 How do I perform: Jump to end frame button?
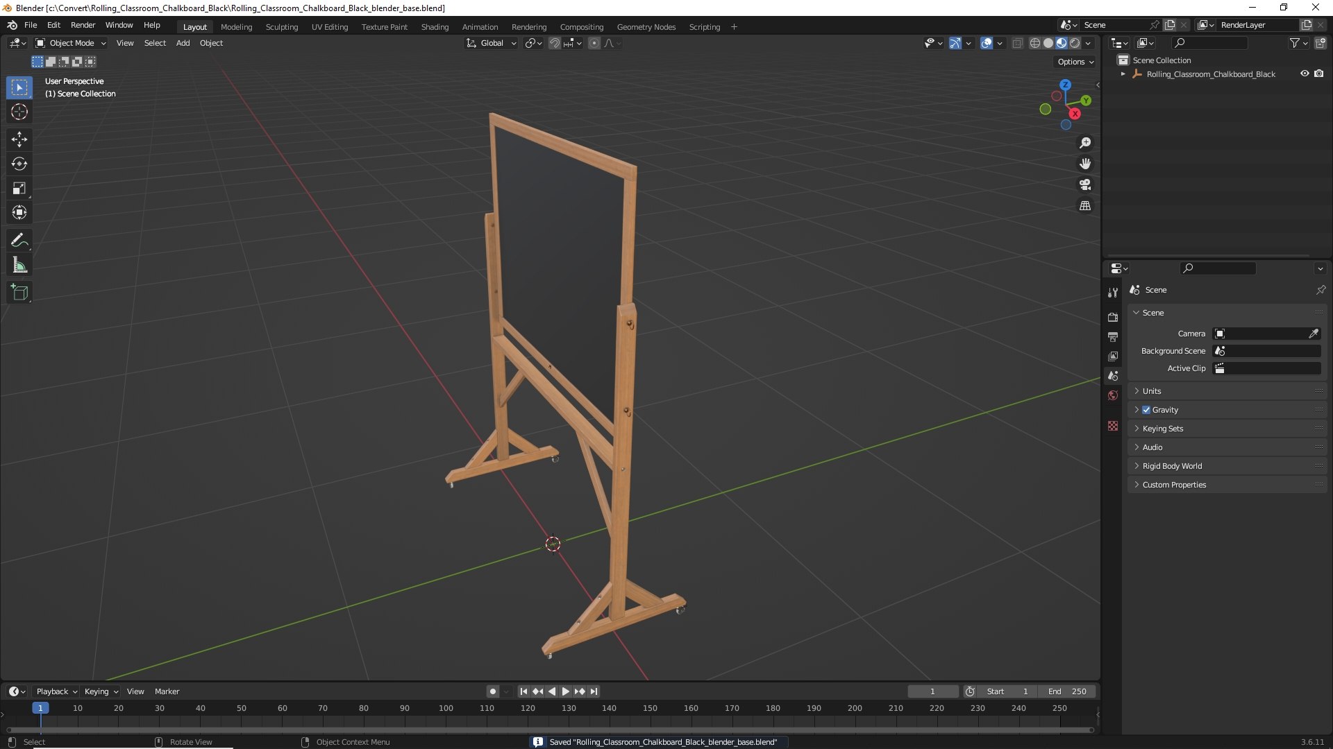tap(594, 691)
